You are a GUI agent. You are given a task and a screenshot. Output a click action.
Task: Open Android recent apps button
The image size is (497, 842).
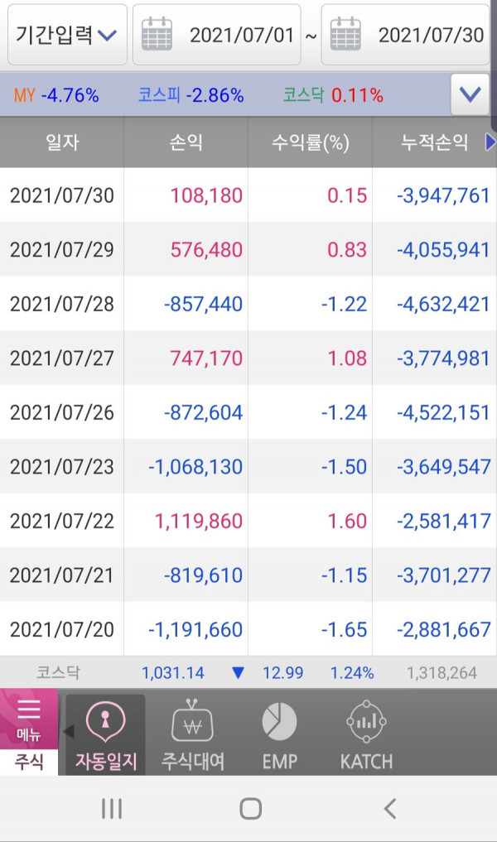[112, 808]
